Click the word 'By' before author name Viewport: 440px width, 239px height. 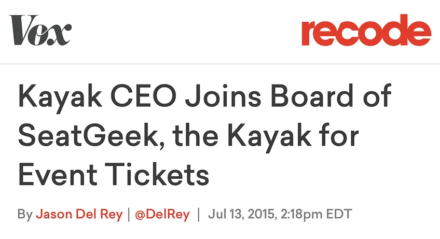[x=25, y=214]
